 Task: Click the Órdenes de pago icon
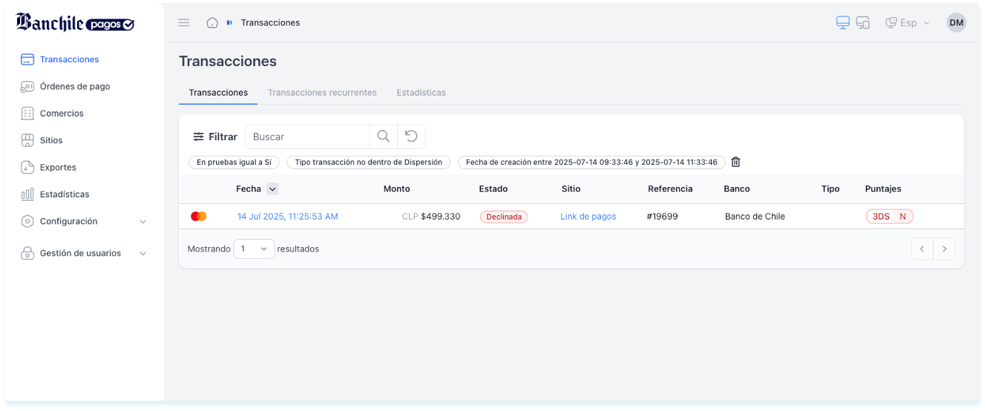[x=27, y=86]
